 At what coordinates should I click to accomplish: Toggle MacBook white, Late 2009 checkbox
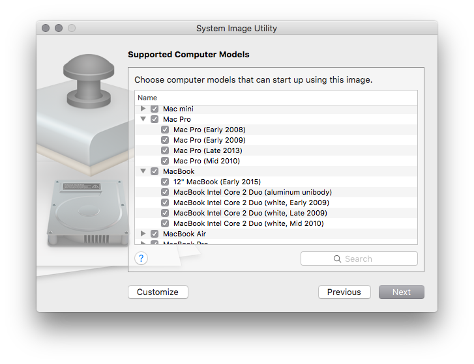click(165, 213)
